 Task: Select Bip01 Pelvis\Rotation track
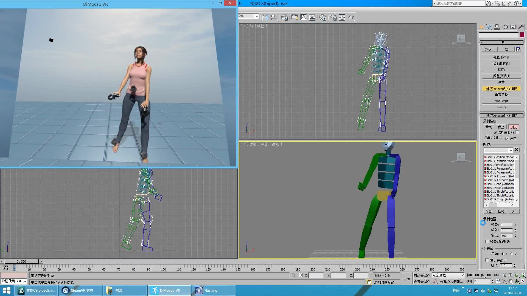(x=499, y=165)
